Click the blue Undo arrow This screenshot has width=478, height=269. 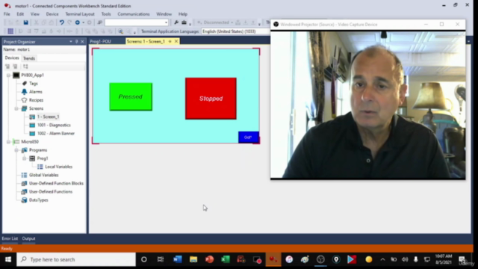(x=61, y=22)
